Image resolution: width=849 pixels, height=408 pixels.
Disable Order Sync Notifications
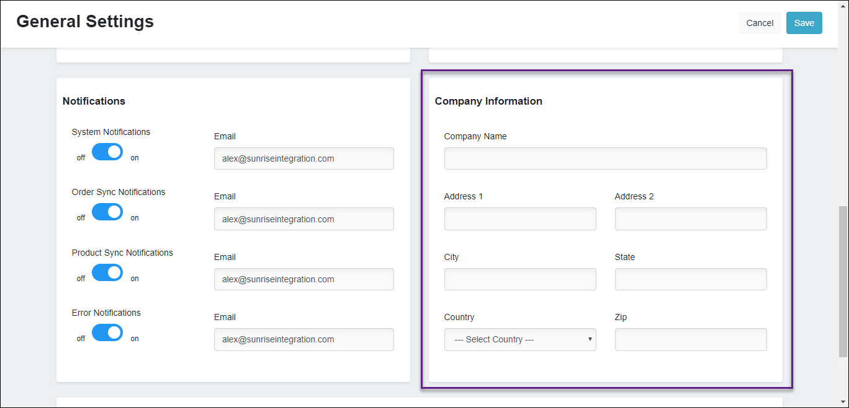pyautogui.click(x=107, y=212)
